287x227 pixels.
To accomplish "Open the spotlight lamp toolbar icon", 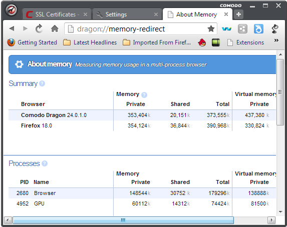I will point(275,28).
